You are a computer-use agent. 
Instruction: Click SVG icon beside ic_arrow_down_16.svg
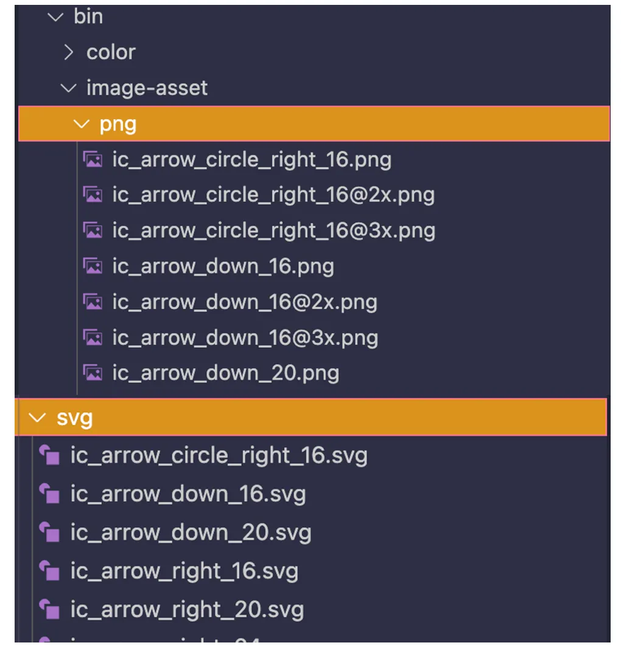pyautogui.click(x=49, y=494)
